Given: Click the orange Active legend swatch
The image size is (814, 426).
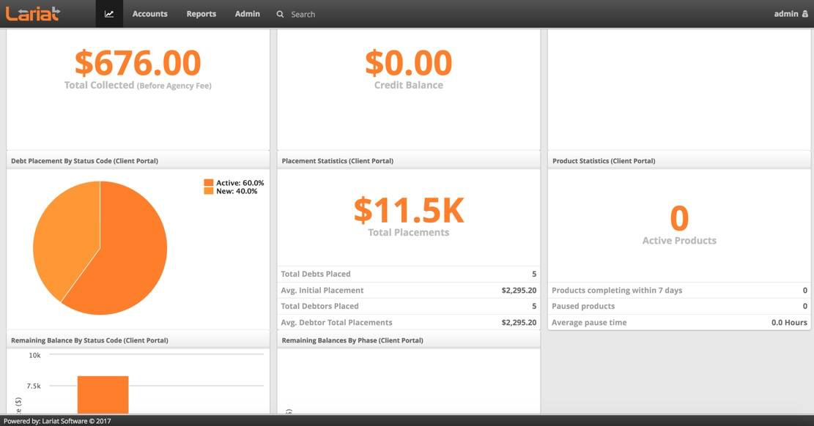Looking at the screenshot, I should pyautogui.click(x=210, y=182).
